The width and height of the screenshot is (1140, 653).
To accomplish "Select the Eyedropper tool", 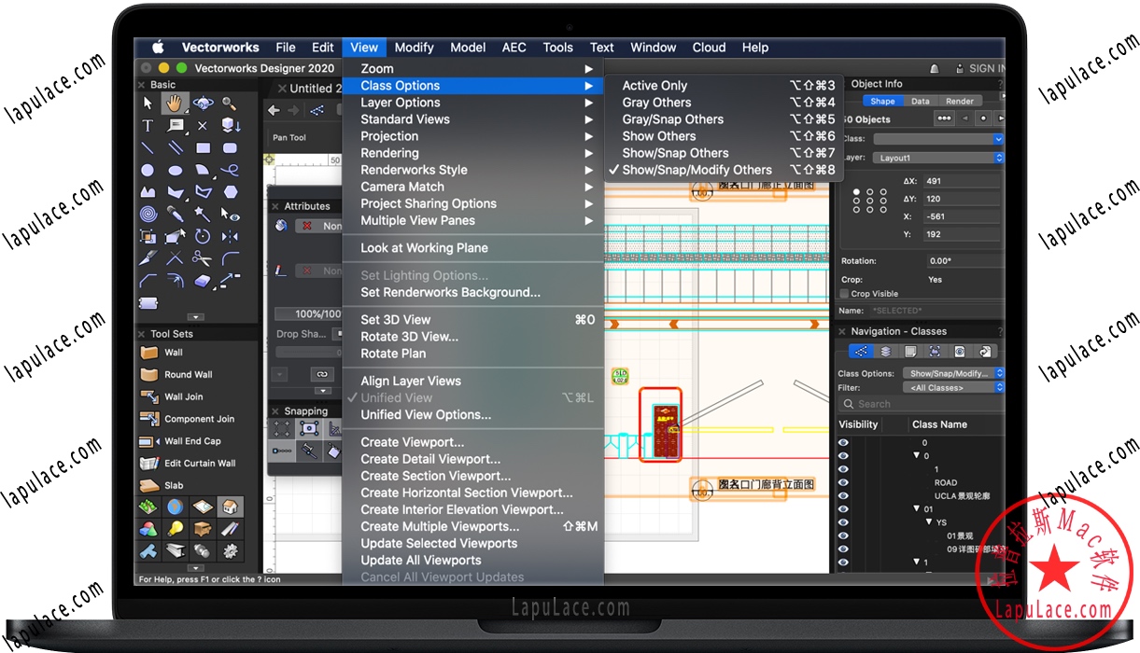I will pyautogui.click(x=176, y=214).
